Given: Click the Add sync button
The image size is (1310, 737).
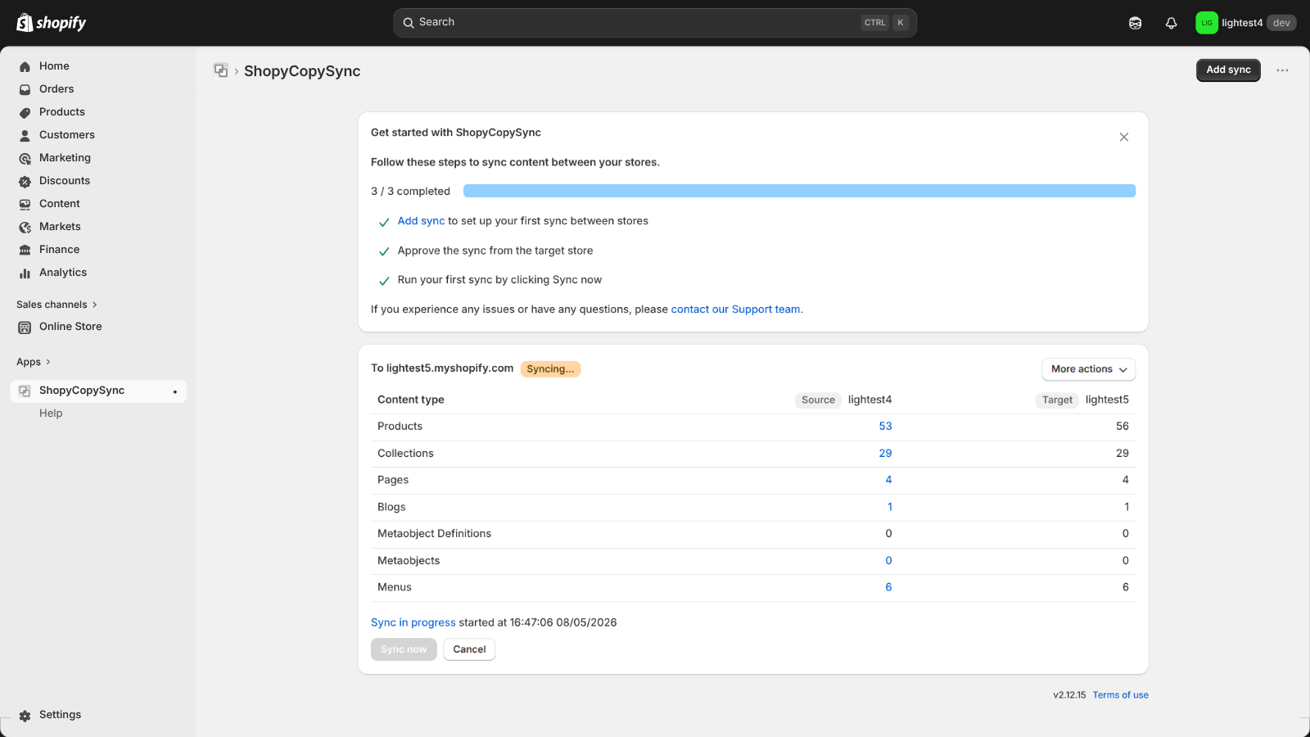Looking at the screenshot, I should coord(1228,70).
